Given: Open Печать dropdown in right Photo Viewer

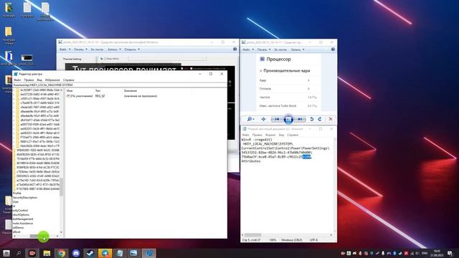Looking at the screenshot, I should (264, 49).
